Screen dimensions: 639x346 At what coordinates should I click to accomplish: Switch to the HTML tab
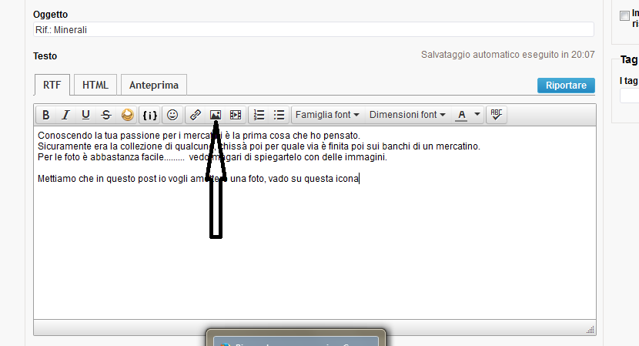tap(95, 85)
